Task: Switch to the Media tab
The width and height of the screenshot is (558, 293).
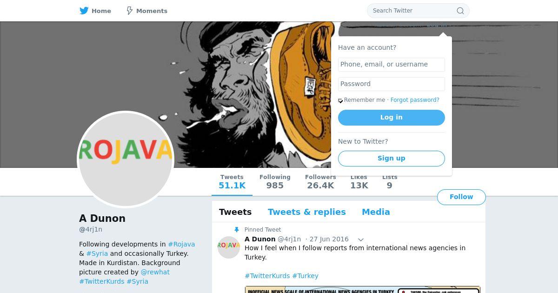Action: click(376, 212)
